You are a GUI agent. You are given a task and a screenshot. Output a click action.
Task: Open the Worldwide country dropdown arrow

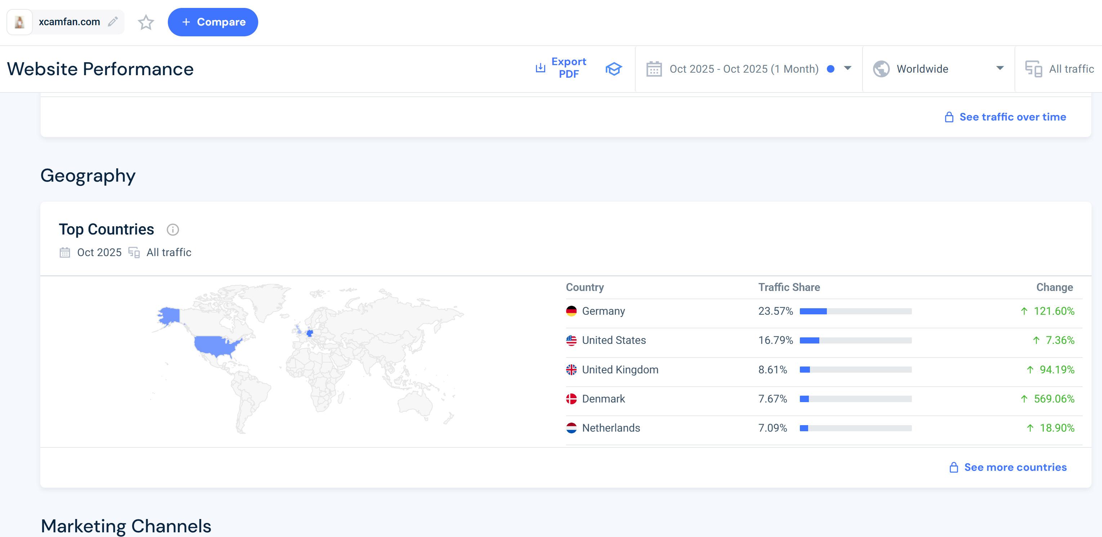[1000, 68]
